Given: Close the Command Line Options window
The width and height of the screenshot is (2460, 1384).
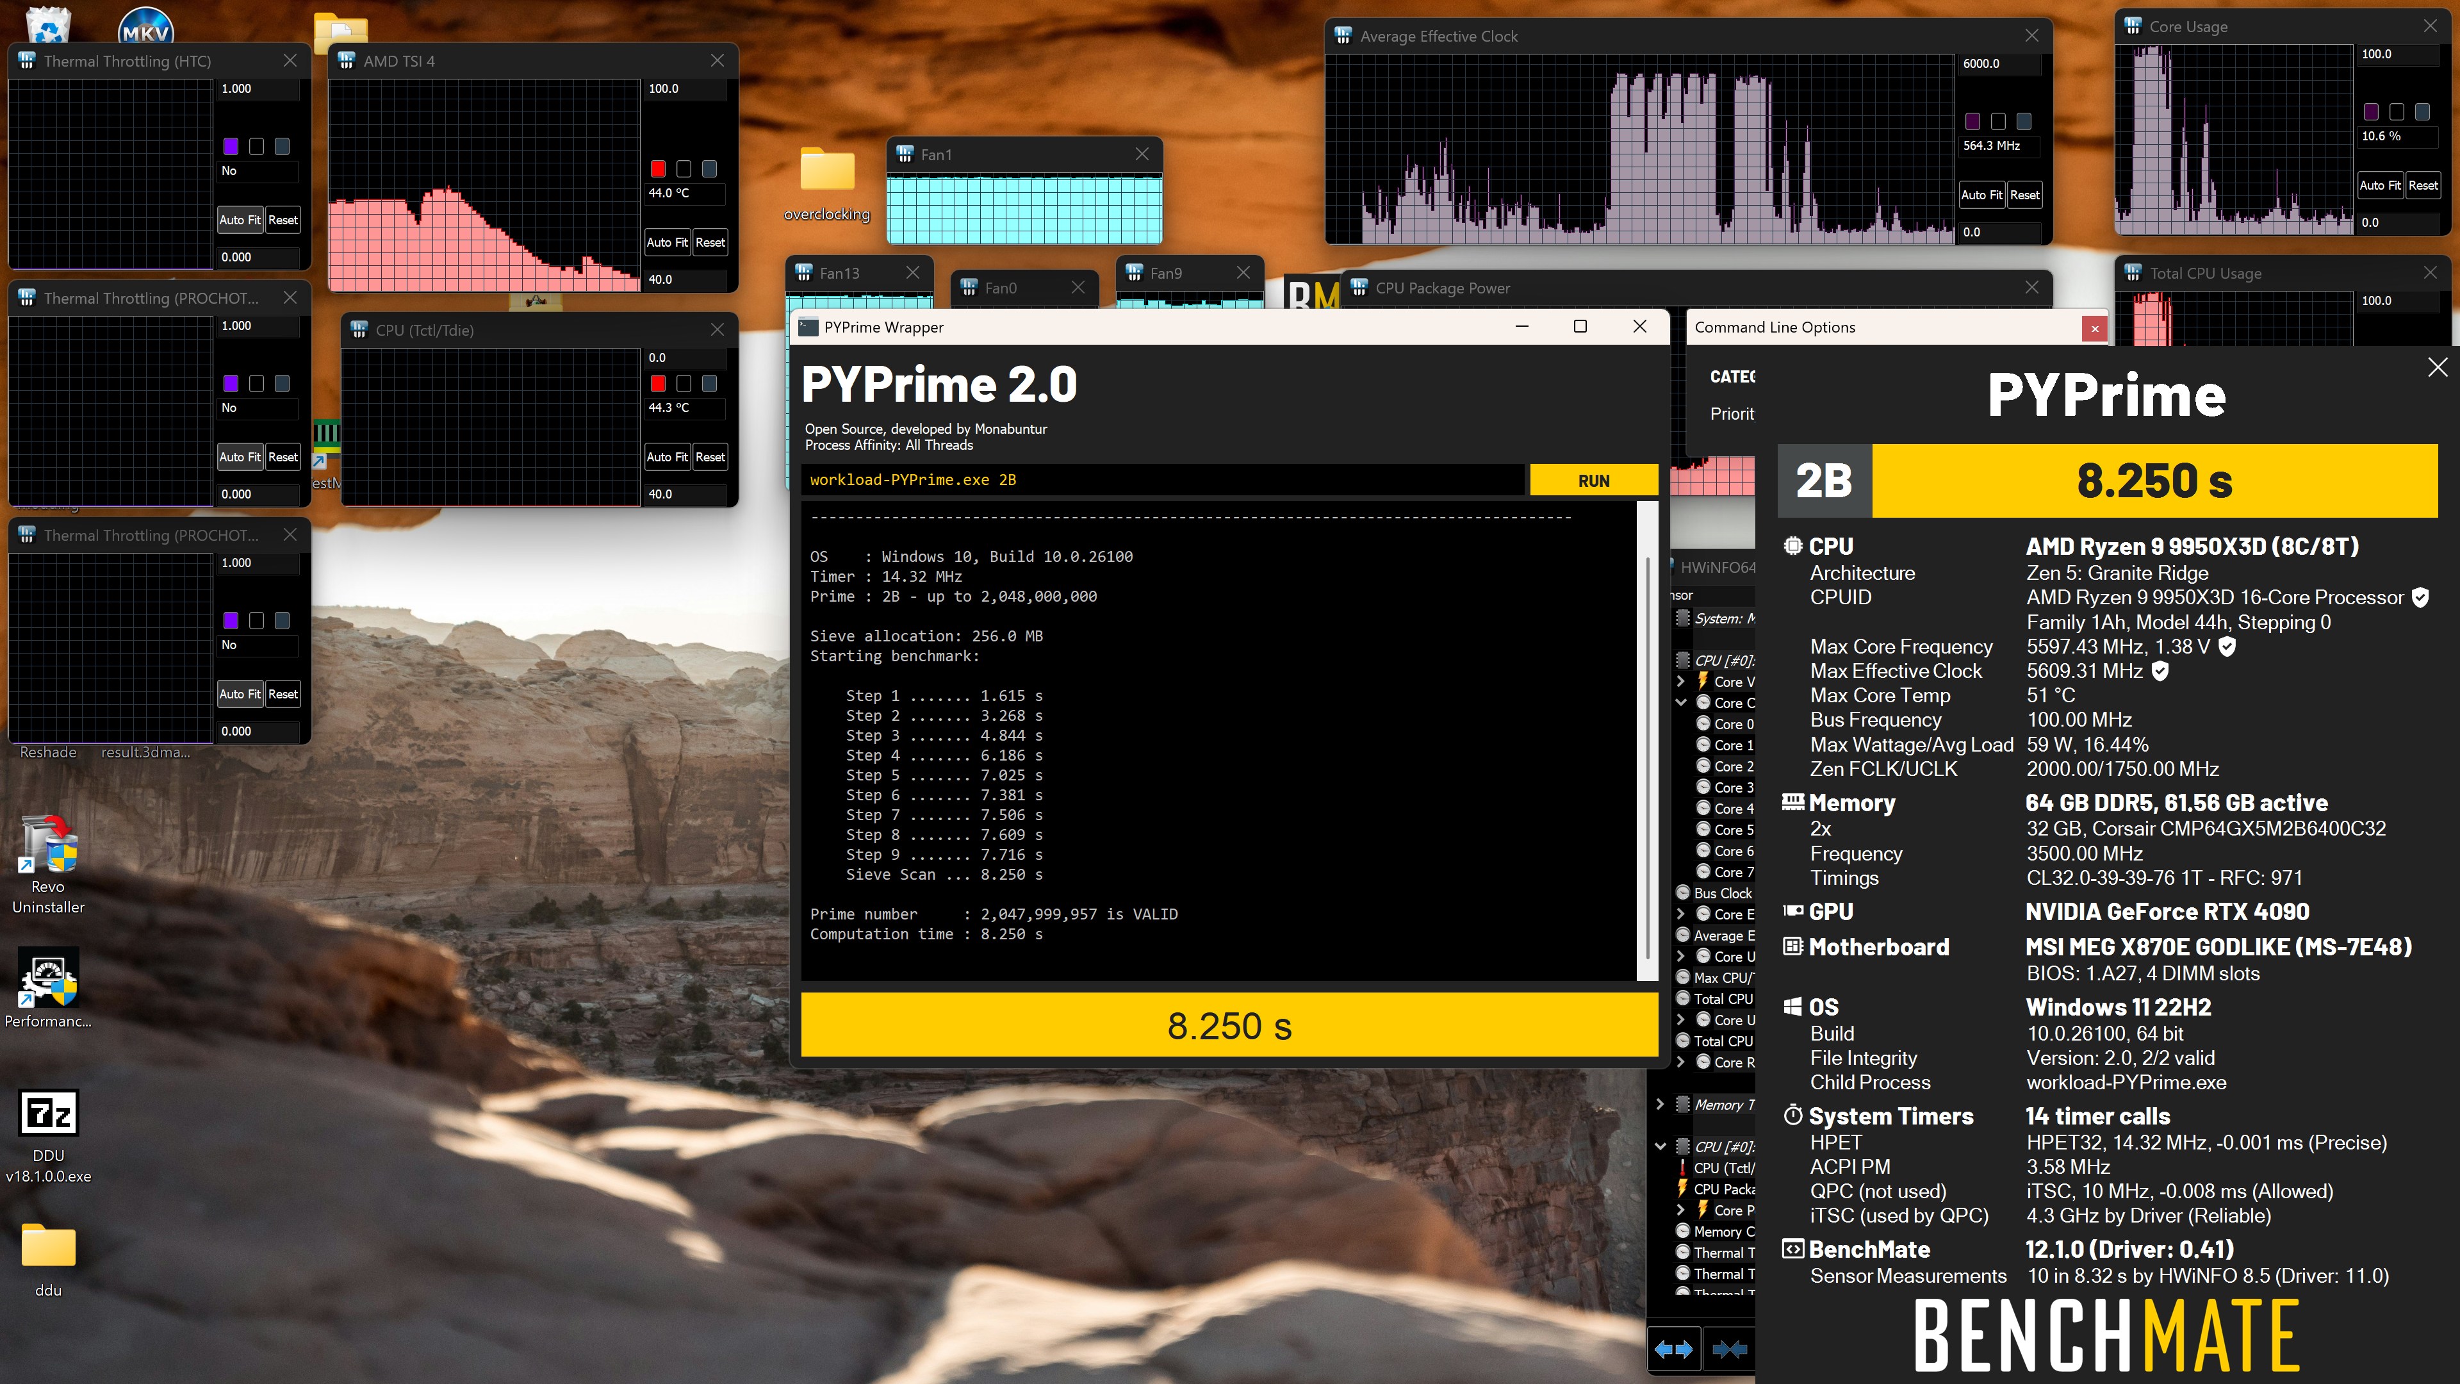Looking at the screenshot, I should (x=2094, y=329).
